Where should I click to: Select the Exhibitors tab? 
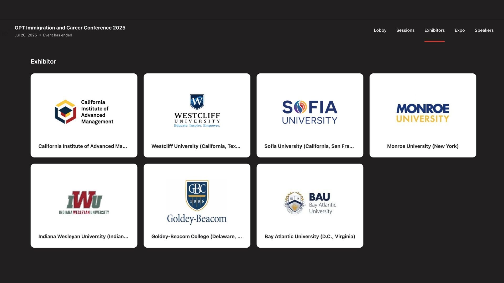(434, 30)
